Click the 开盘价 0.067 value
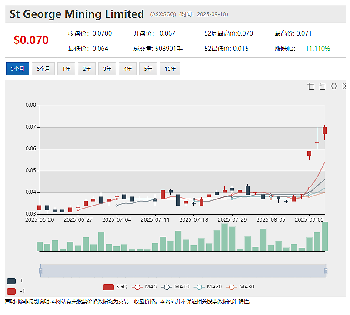Viewport: 350px width, 315px height. 154,33
